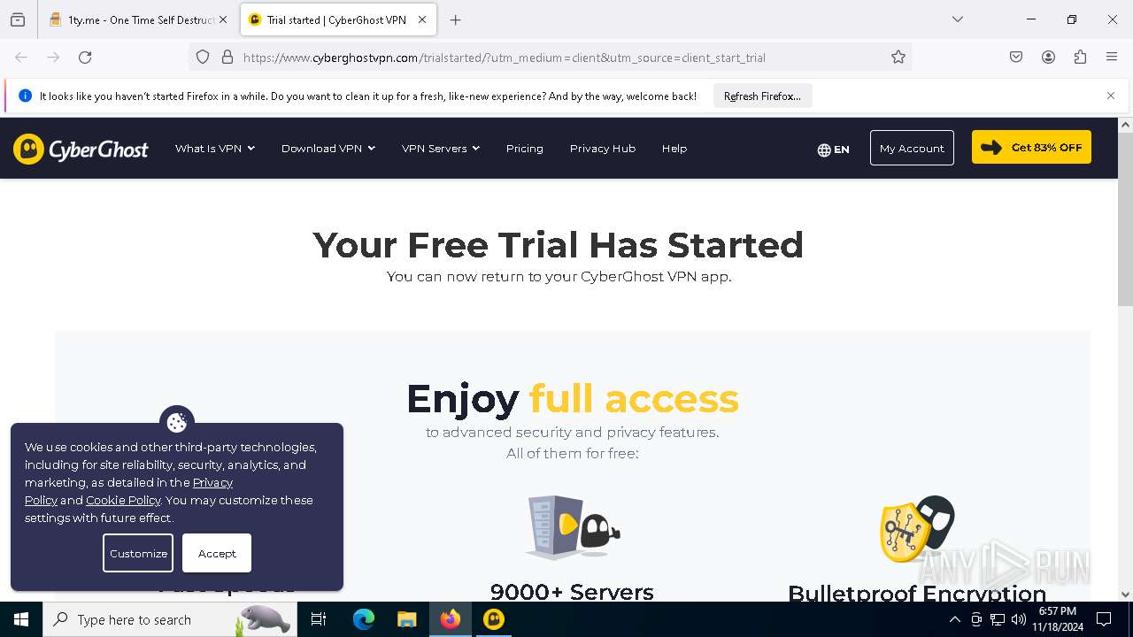The width and height of the screenshot is (1133, 637).
Task: Open the EN language selector
Action: (x=833, y=150)
